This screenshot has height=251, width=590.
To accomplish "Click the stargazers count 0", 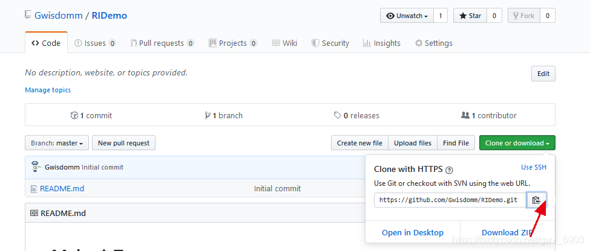I will (x=494, y=16).
